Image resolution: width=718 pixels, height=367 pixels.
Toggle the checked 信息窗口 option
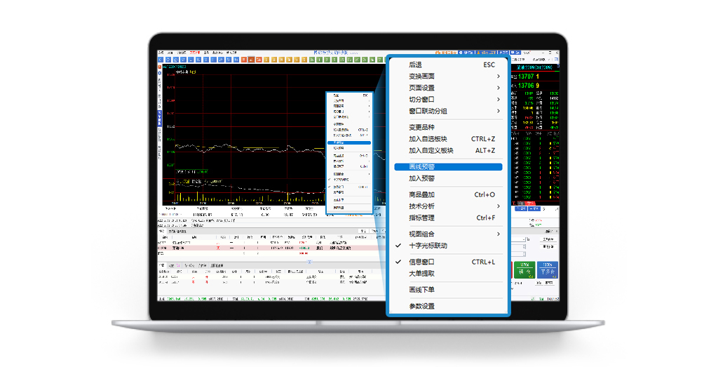448,262
